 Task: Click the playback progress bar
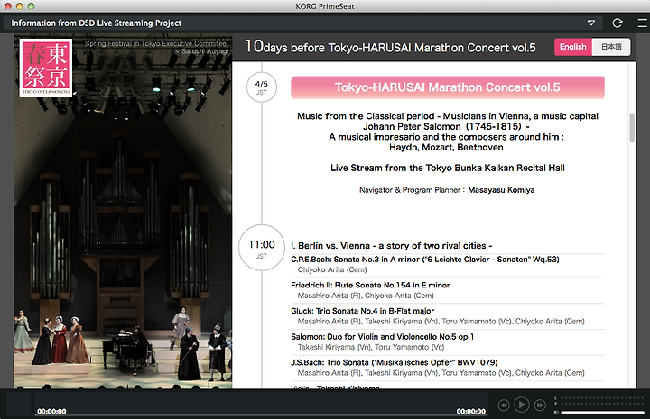click(261, 415)
